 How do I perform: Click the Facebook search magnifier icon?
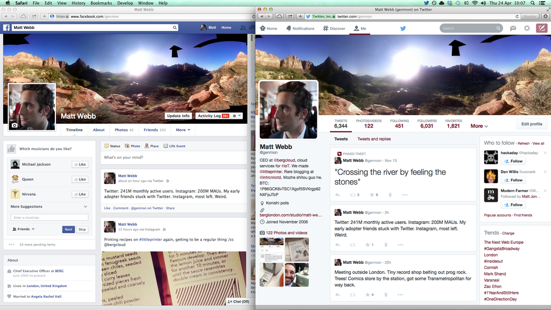175,27
